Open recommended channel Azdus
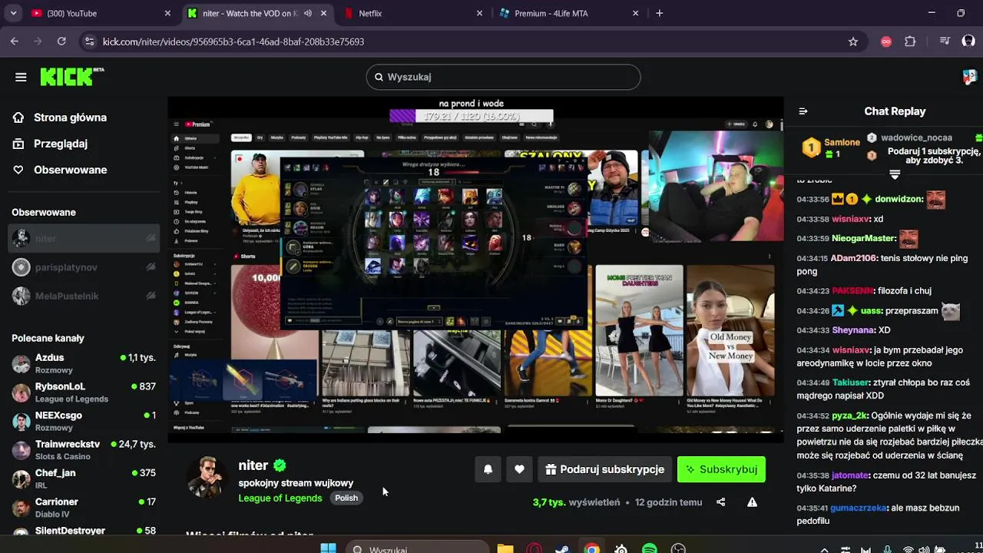This screenshot has width=983, height=553. [x=84, y=363]
